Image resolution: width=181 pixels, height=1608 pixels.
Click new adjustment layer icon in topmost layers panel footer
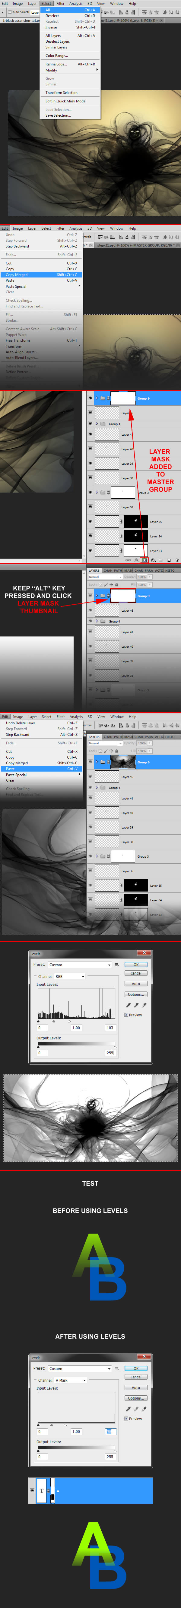click(152, 560)
